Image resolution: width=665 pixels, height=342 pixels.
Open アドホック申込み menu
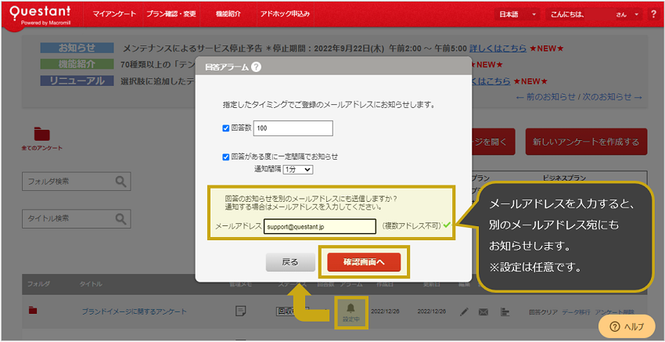[x=286, y=13]
